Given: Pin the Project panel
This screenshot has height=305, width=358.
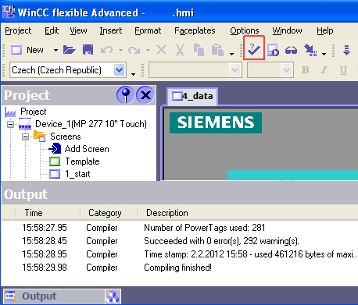Looking at the screenshot, I should (125, 95).
